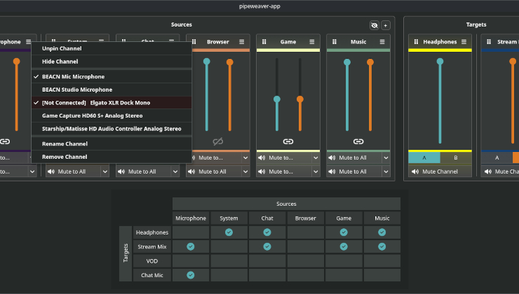This screenshot has height=294, width=519.
Task: Enable Game to VOD routing
Action: click(344, 261)
